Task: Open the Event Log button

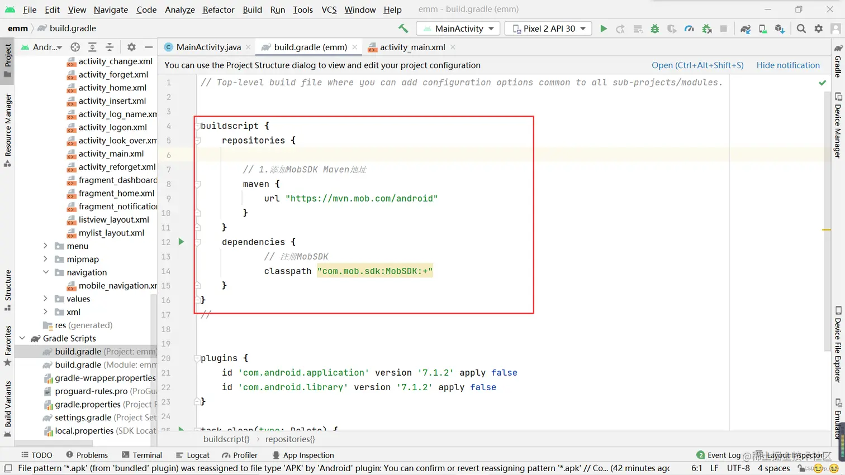Action: point(719,455)
